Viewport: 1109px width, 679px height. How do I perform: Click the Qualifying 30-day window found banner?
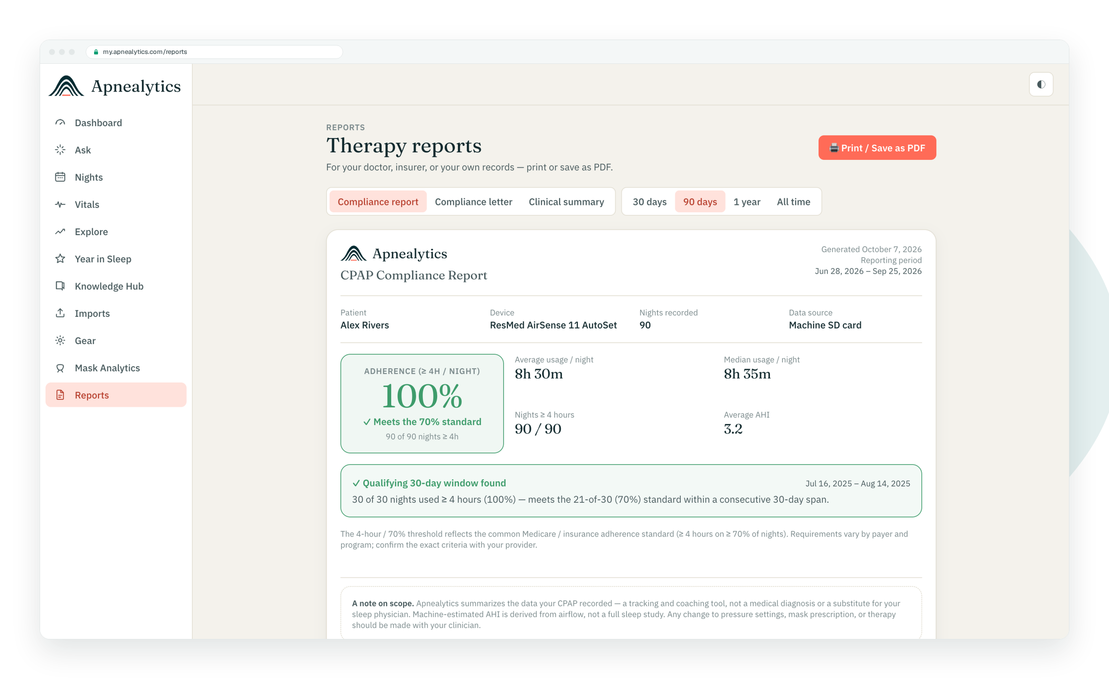click(x=631, y=490)
